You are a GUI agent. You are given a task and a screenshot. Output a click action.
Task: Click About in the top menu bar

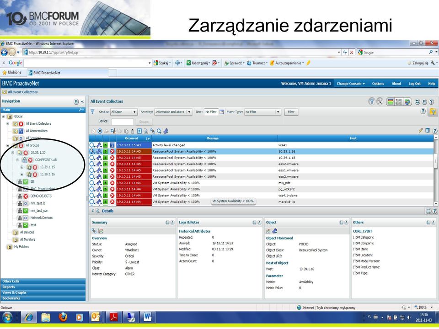pyautogui.click(x=396, y=84)
